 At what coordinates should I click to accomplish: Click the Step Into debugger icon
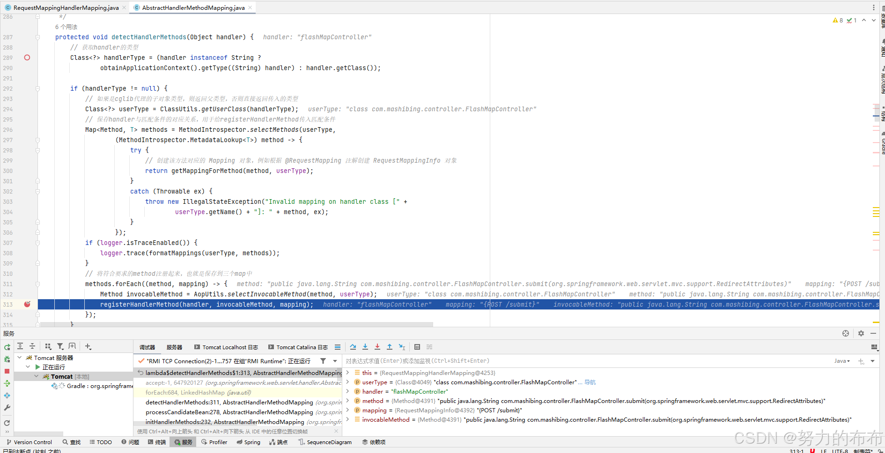coord(365,347)
